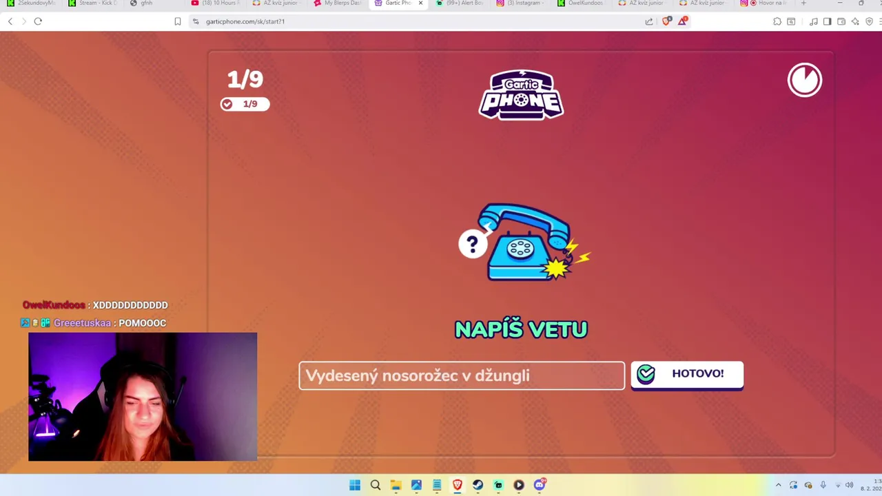Click the 1/9 round counter text
This screenshot has height=496, width=882.
coord(245,79)
